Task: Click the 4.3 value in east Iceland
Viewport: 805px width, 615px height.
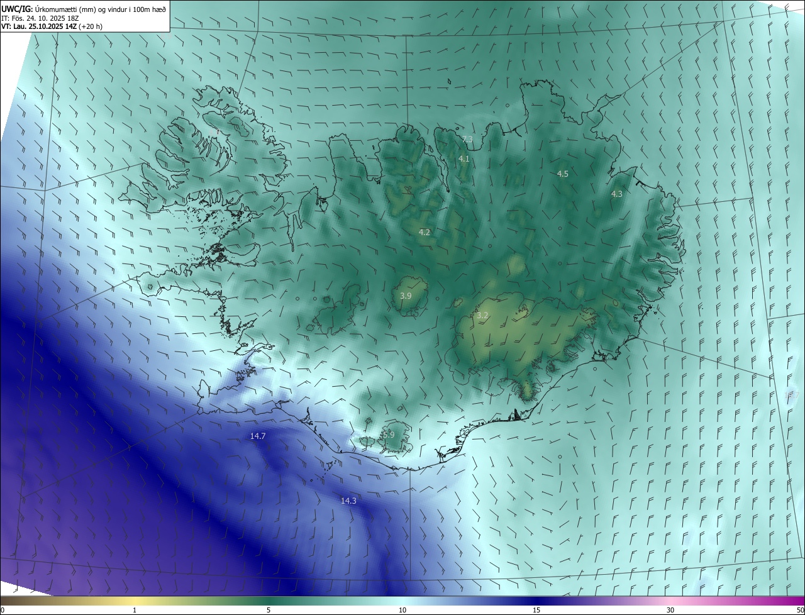Action: click(x=616, y=194)
